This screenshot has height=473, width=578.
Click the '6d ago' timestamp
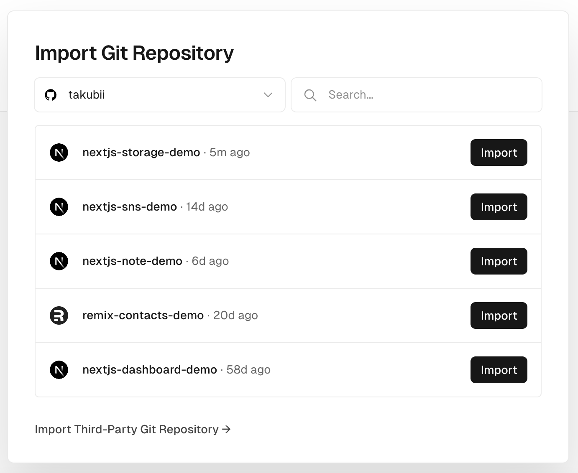(210, 261)
